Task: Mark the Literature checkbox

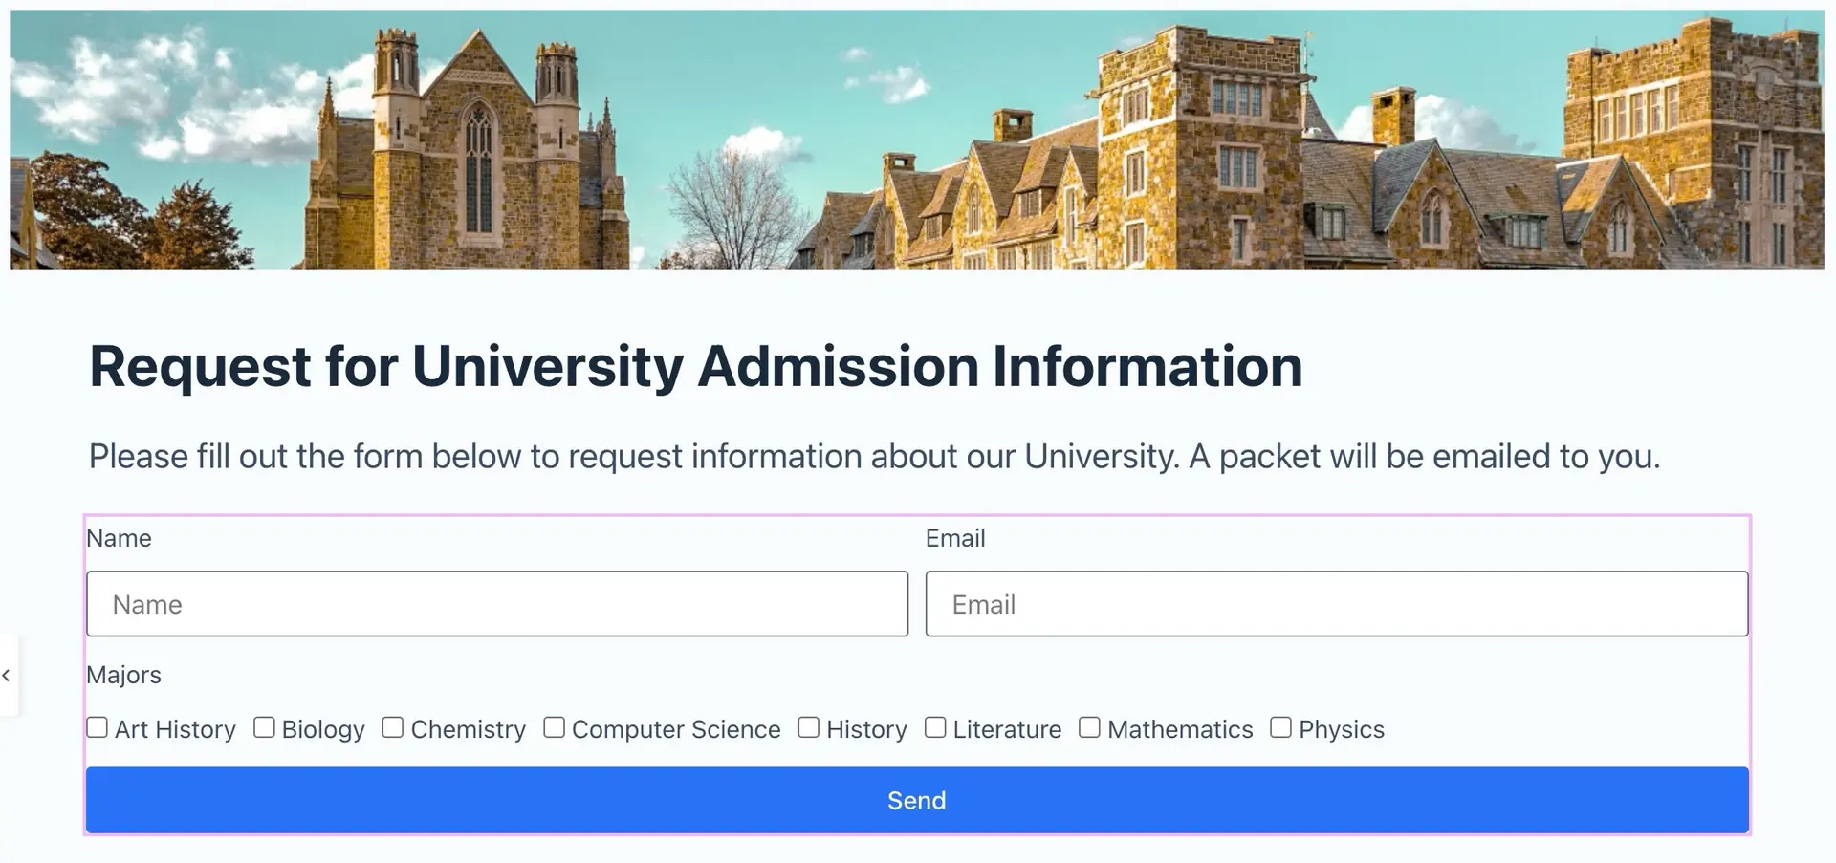Action: (935, 728)
